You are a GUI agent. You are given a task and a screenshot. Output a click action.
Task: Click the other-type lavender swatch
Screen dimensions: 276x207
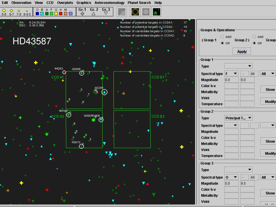(71, 13)
